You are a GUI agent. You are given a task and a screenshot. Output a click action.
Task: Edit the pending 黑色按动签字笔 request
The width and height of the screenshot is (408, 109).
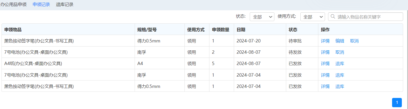(340, 41)
